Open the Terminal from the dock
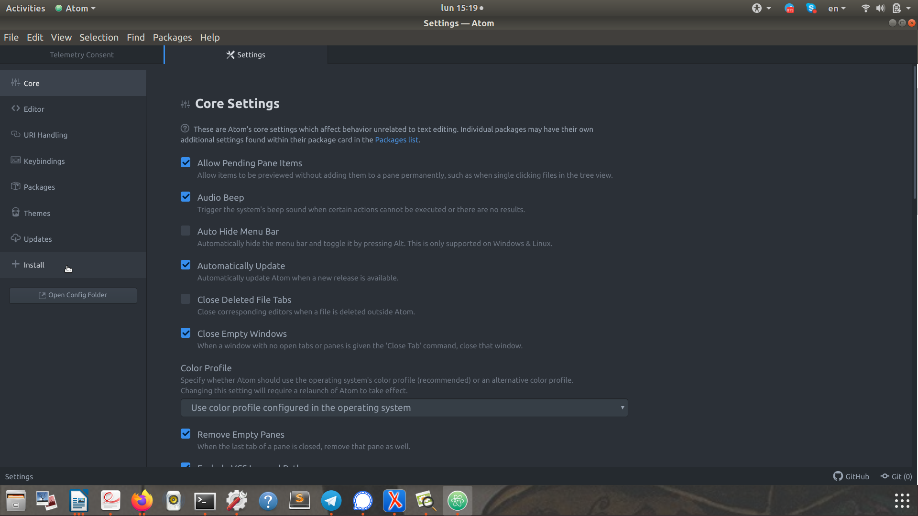Viewport: 918px width, 516px height. point(205,501)
